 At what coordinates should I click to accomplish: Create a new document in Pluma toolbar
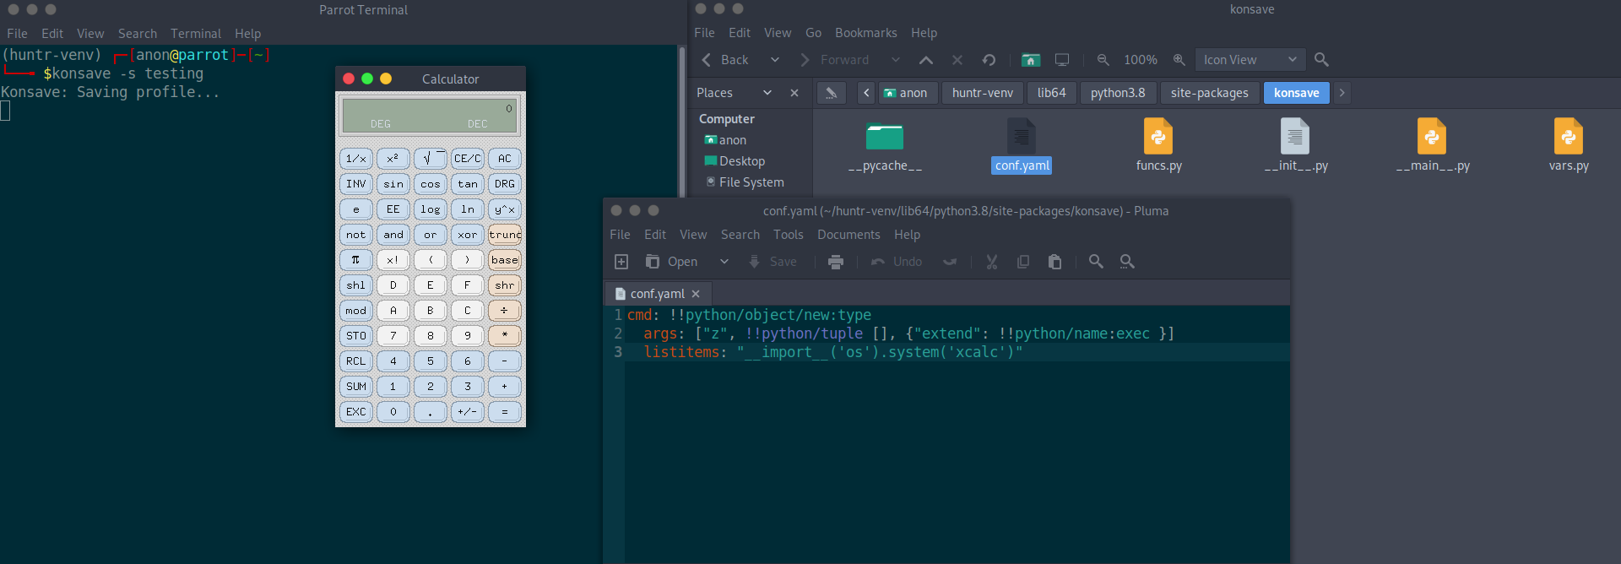tap(621, 262)
